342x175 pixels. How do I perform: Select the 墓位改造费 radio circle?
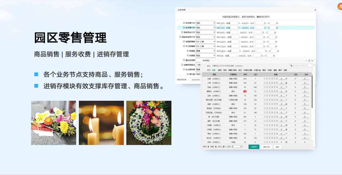[x=184, y=60]
